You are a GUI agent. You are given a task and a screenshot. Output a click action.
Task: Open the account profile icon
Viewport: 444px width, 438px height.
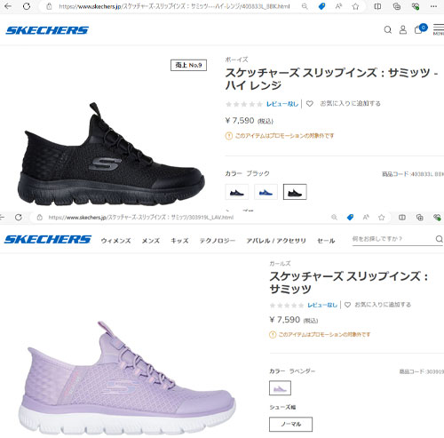(403, 30)
